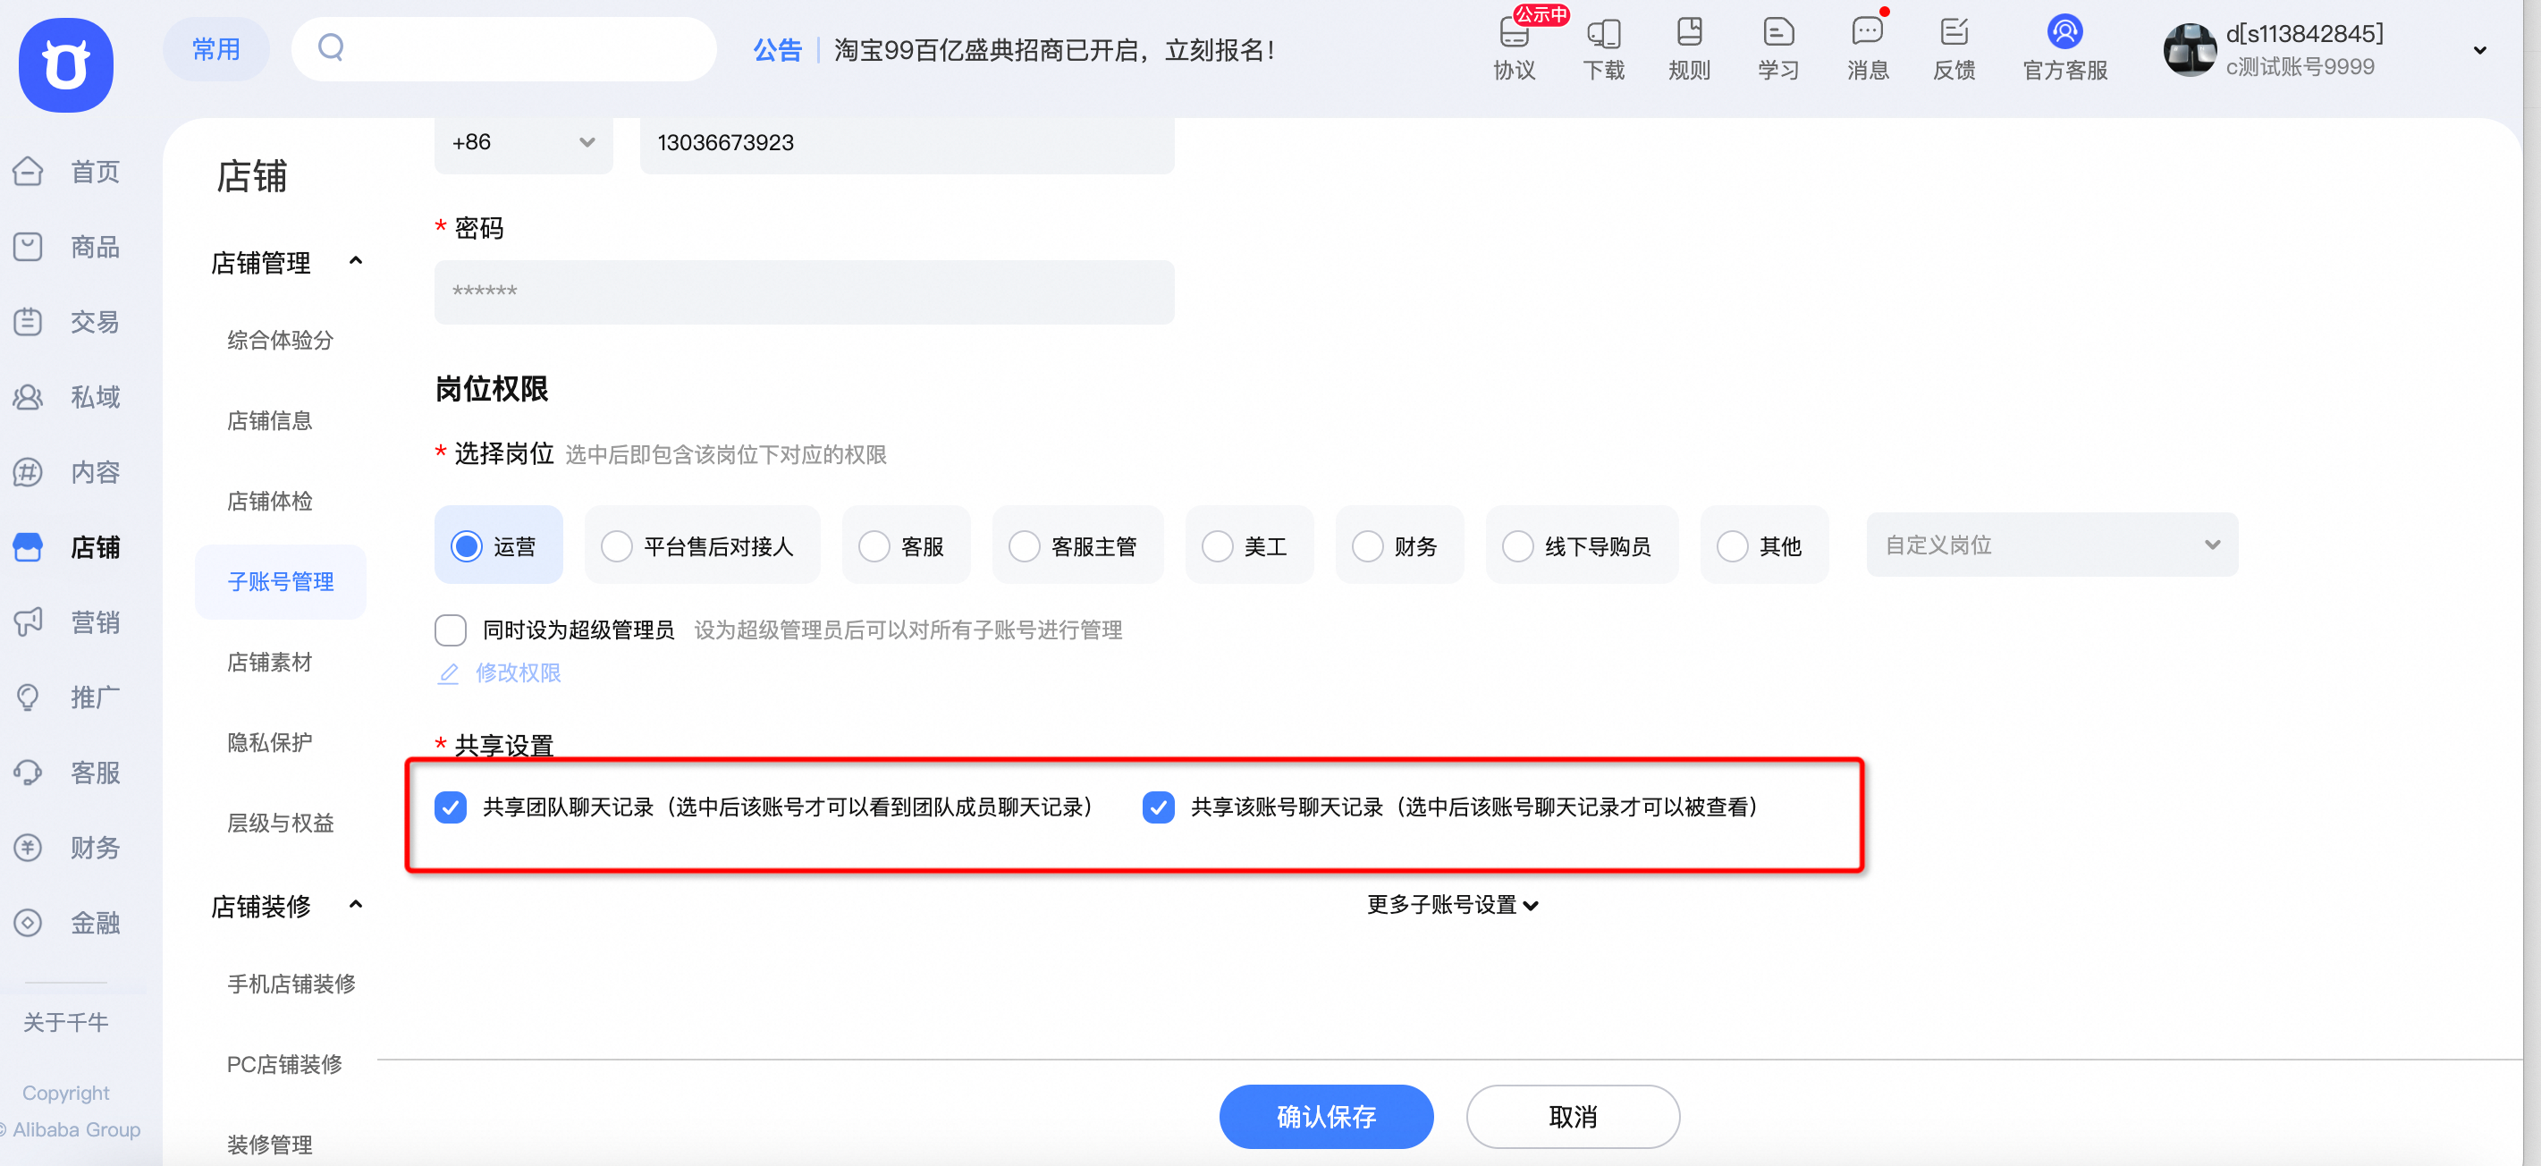Image resolution: width=2541 pixels, height=1166 pixels.
Task: Open the 客服 headset icon in sidebar
Action: tap(28, 773)
